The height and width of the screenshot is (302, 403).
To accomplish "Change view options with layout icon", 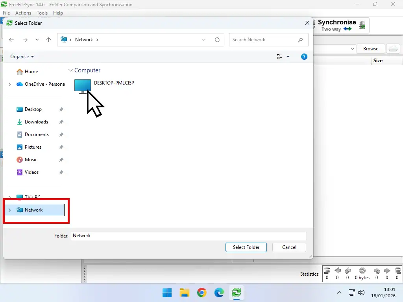I will point(281,57).
